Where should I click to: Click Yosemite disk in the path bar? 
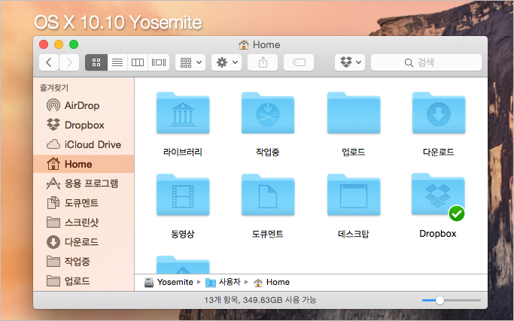point(169,282)
